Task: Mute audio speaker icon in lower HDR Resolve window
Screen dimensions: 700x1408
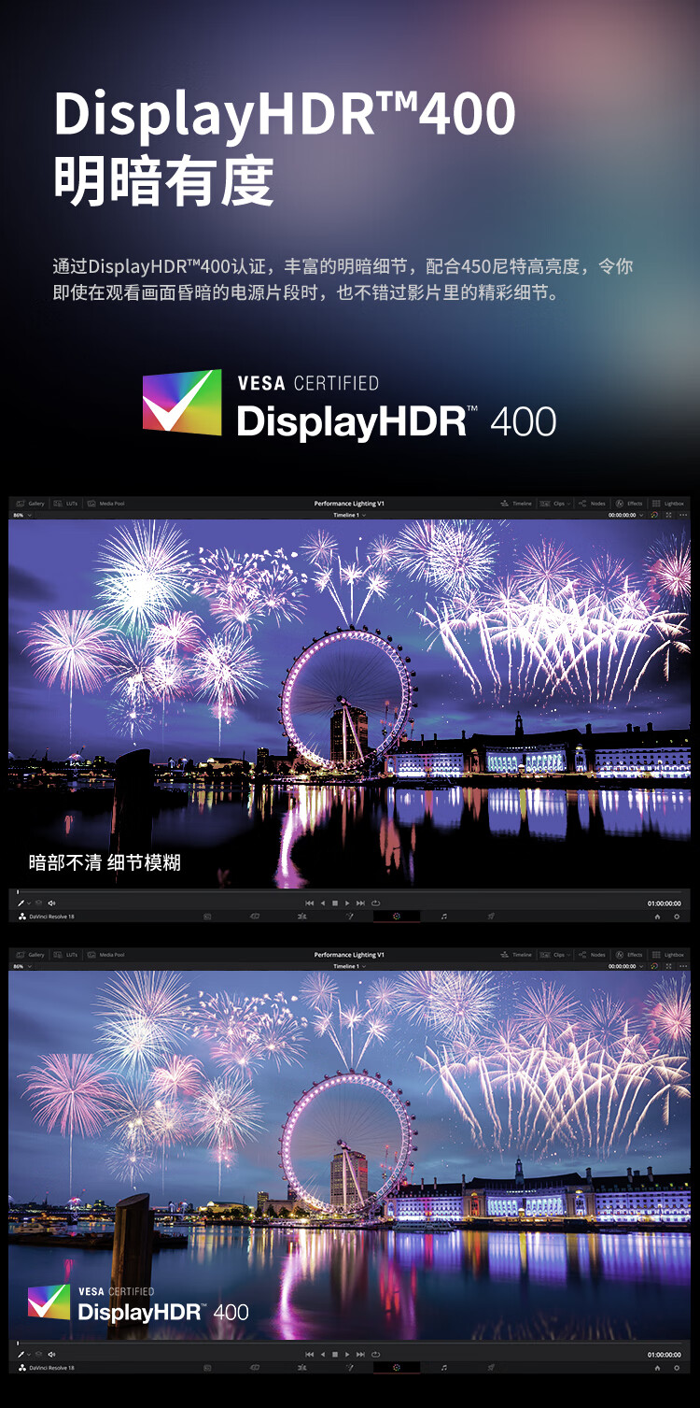Action: tap(51, 1355)
